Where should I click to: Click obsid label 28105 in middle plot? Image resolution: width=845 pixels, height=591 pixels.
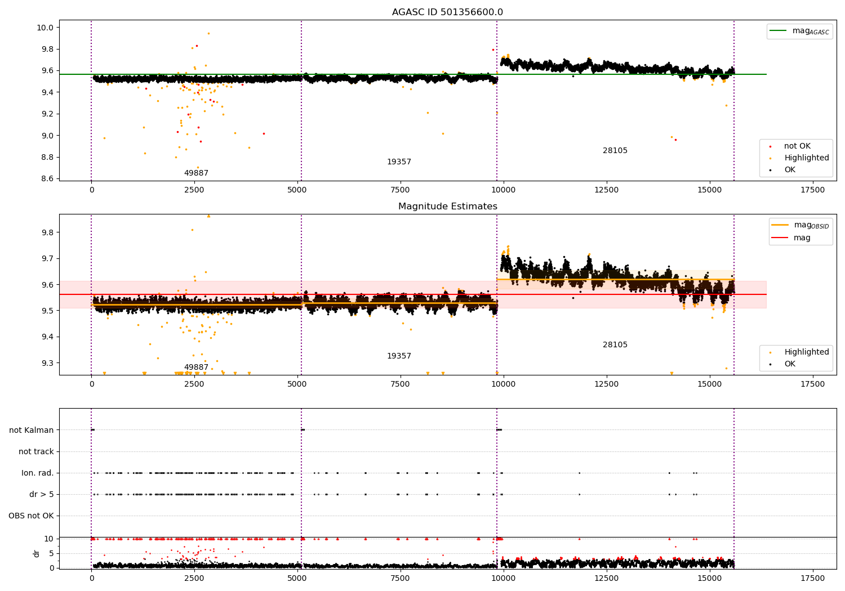coord(615,344)
